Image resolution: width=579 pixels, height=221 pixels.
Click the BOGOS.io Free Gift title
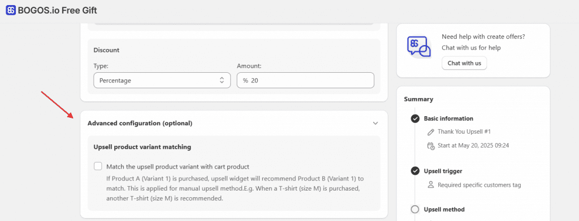(x=57, y=10)
